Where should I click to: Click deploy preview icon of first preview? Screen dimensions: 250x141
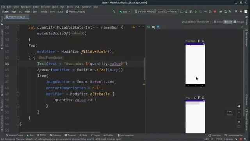[203, 41]
